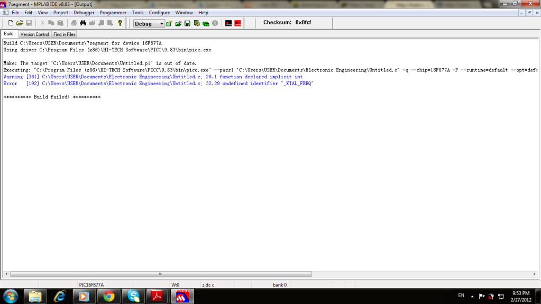The width and height of the screenshot is (541, 304).
Task: Open the Configure menu
Action: [x=159, y=12]
